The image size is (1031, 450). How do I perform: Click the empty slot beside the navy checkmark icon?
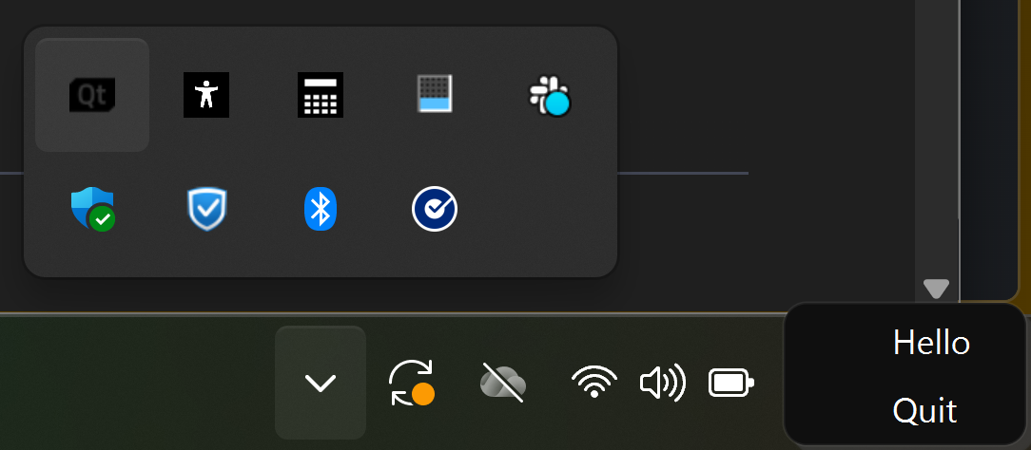click(550, 209)
